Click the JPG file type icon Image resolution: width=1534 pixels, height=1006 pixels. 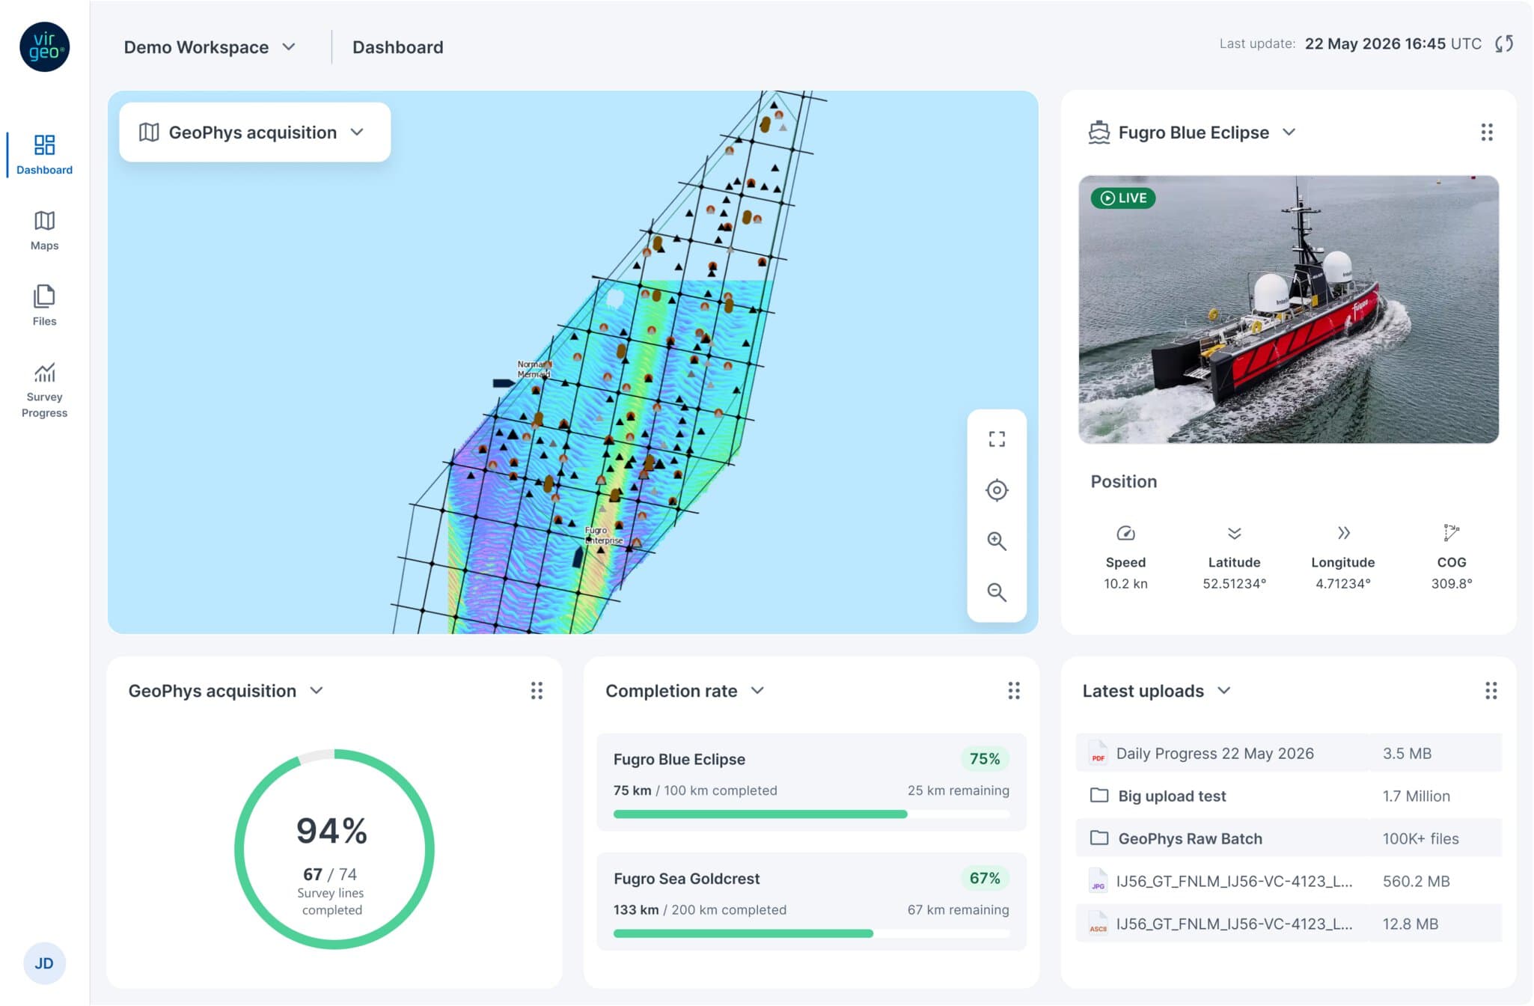tap(1098, 881)
